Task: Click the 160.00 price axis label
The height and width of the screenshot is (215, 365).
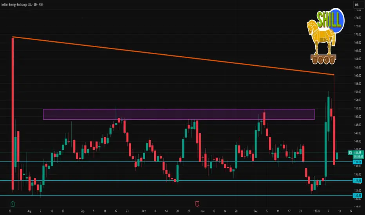Action: pyautogui.click(x=358, y=75)
